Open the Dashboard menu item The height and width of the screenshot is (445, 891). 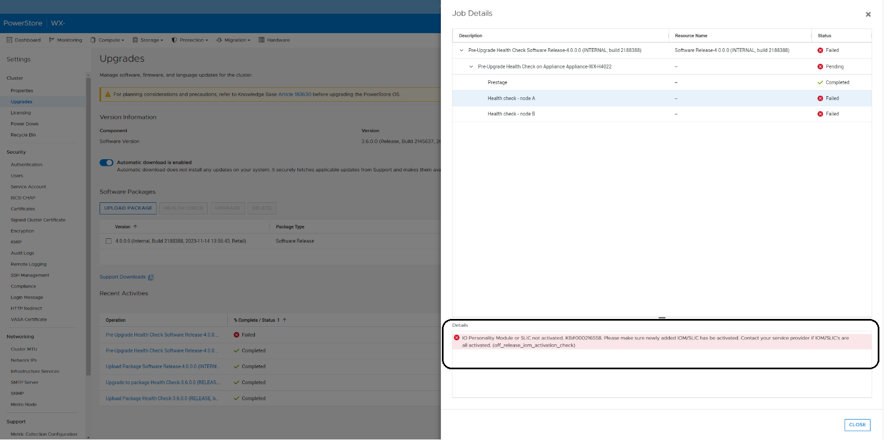tap(24, 40)
